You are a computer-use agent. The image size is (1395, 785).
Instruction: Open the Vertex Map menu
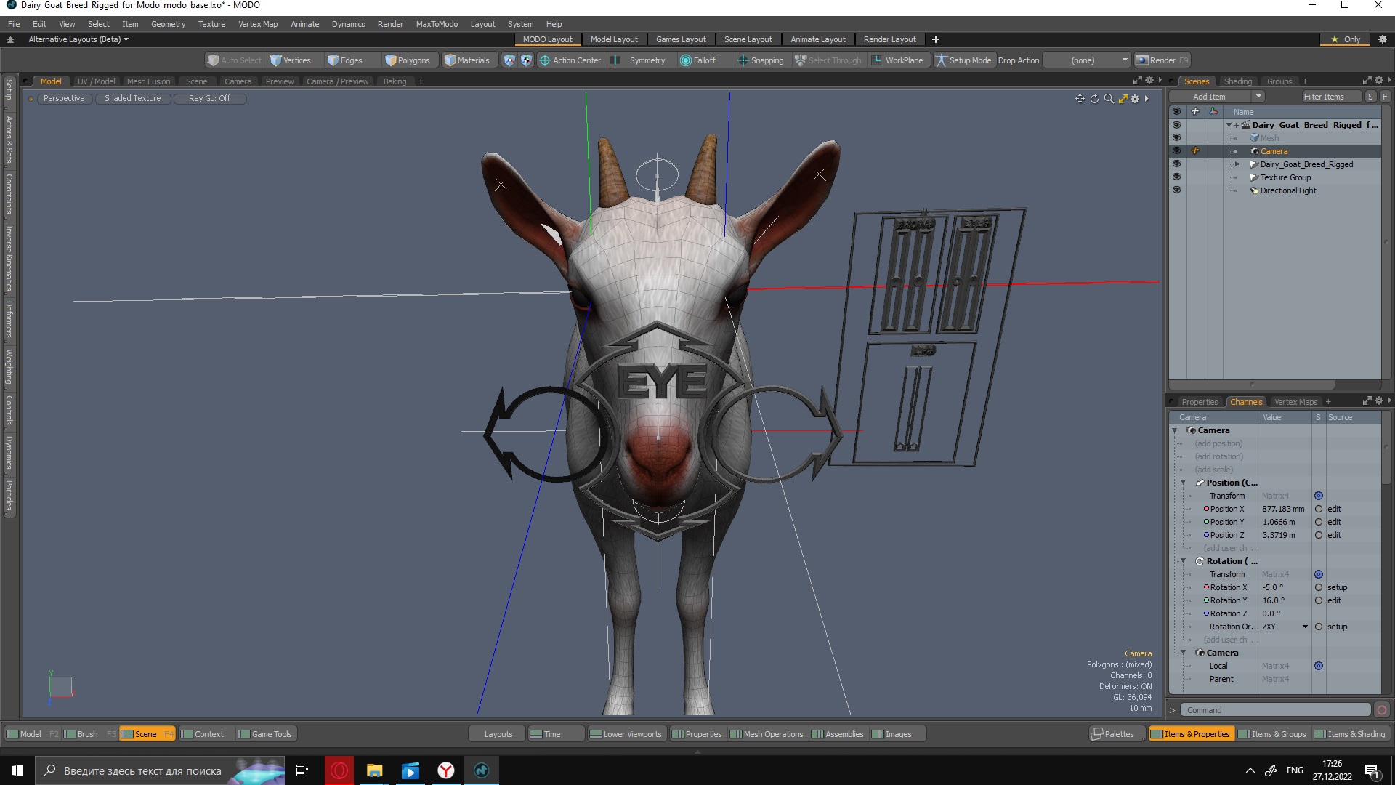coord(258,24)
